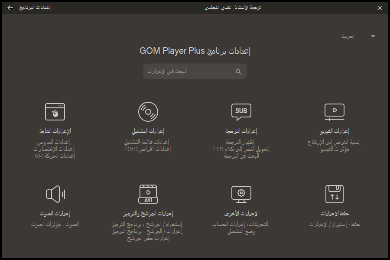Open Subtitle settings SUB icon

[x=241, y=112]
